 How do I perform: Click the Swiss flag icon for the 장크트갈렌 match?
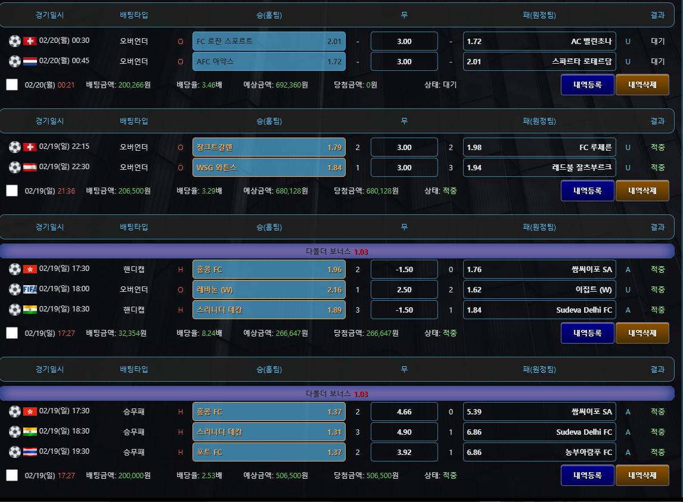pyautogui.click(x=30, y=147)
